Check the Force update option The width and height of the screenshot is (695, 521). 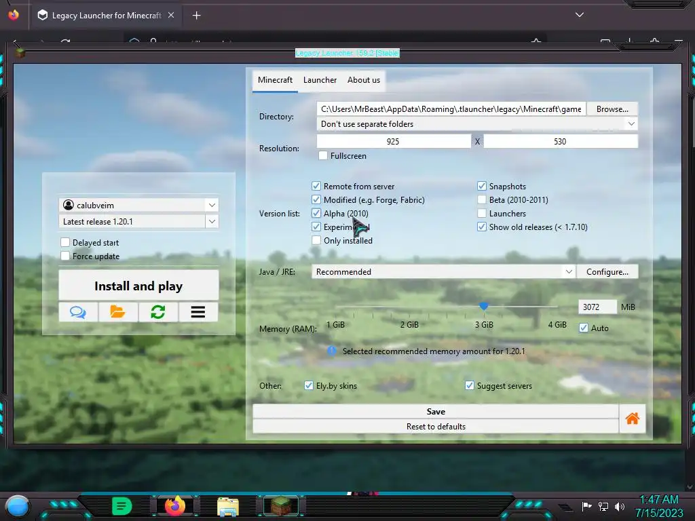[x=65, y=256]
